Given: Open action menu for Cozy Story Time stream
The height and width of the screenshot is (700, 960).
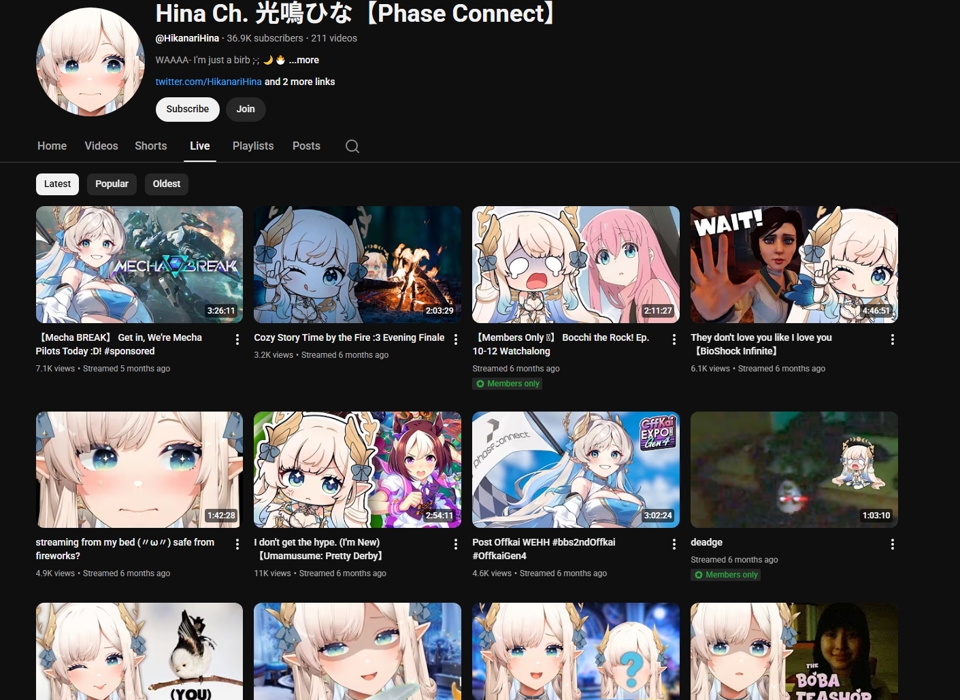Looking at the screenshot, I should tap(455, 339).
